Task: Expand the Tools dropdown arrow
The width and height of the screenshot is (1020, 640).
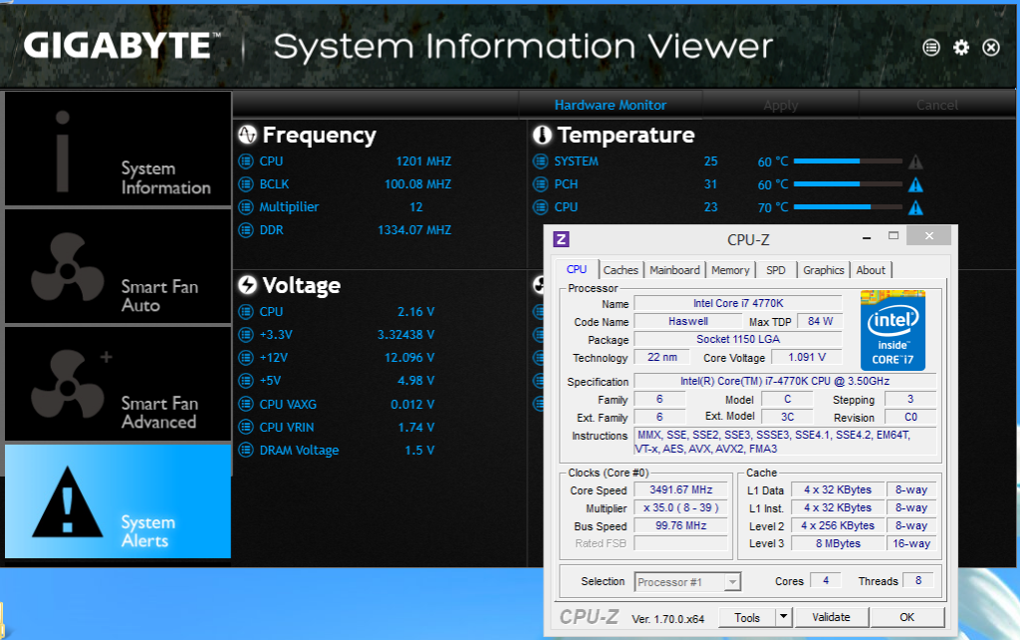Action: click(784, 617)
